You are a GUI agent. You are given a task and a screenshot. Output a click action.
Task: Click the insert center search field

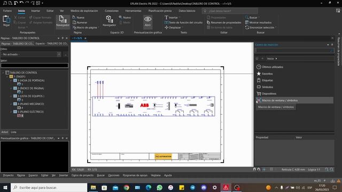(x=294, y=51)
